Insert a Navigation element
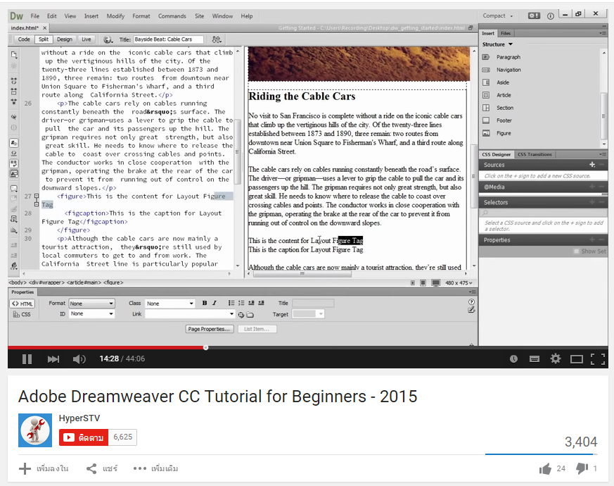The image size is (614, 486). pyautogui.click(x=509, y=70)
